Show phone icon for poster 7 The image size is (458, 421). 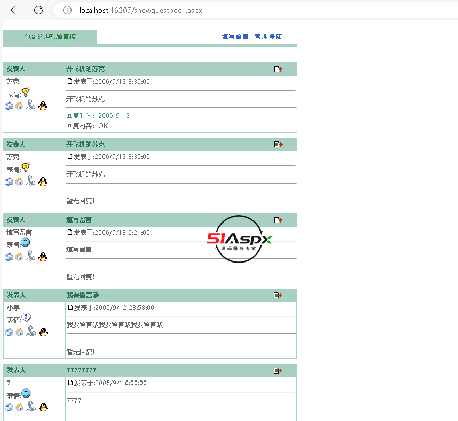click(x=31, y=407)
